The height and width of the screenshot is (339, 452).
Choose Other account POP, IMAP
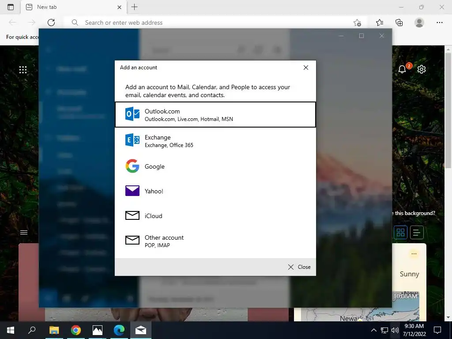(x=215, y=241)
